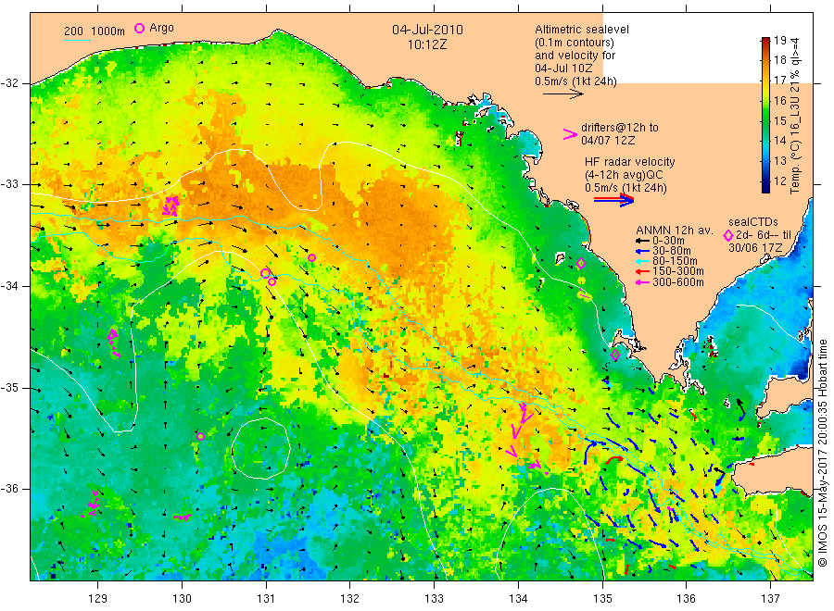Click the black 0-30m ANMN legend arrow
Viewport: 834px width, 611px height.
[642, 241]
